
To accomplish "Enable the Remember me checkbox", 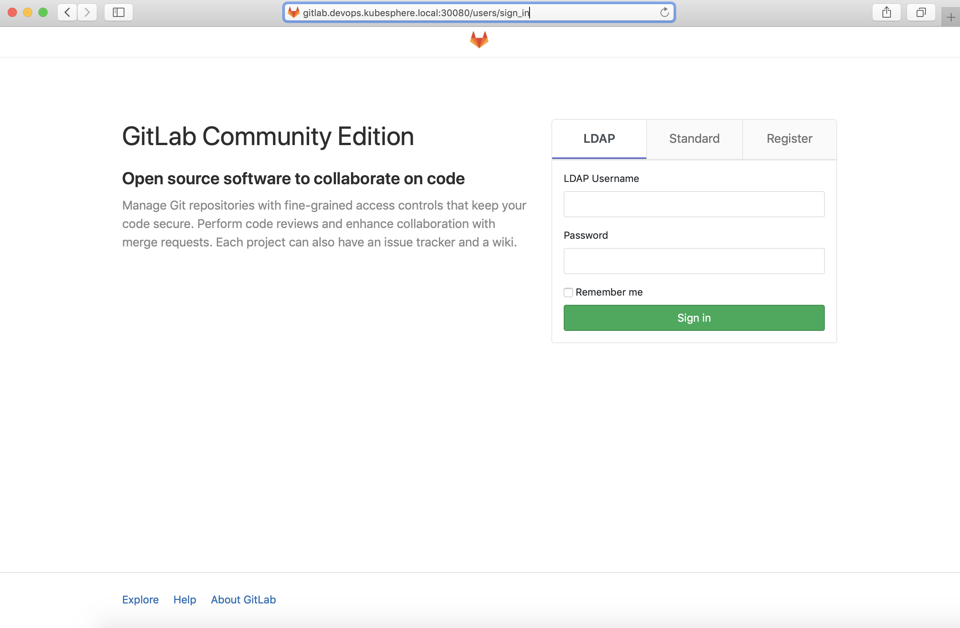I will pyautogui.click(x=568, y=293).
